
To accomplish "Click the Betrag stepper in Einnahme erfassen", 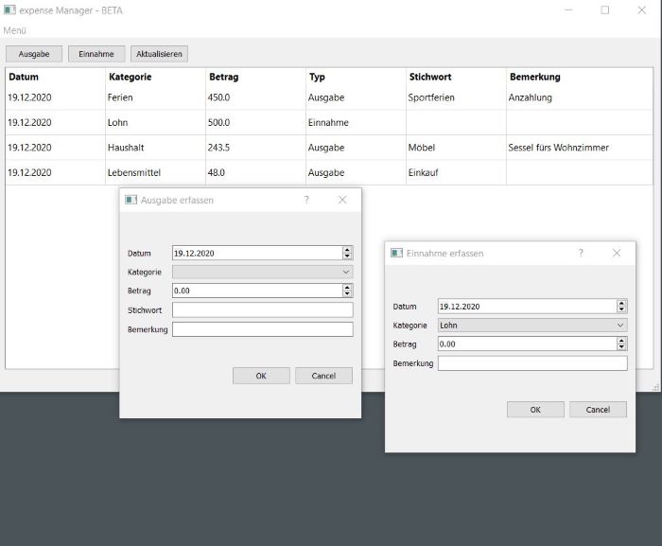I will 621,344.
